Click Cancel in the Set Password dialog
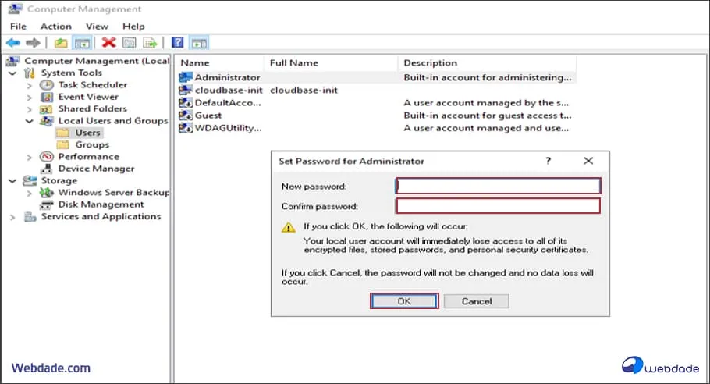Image resolution: width=710 pixels, height=384 pixels. point(476,301)
